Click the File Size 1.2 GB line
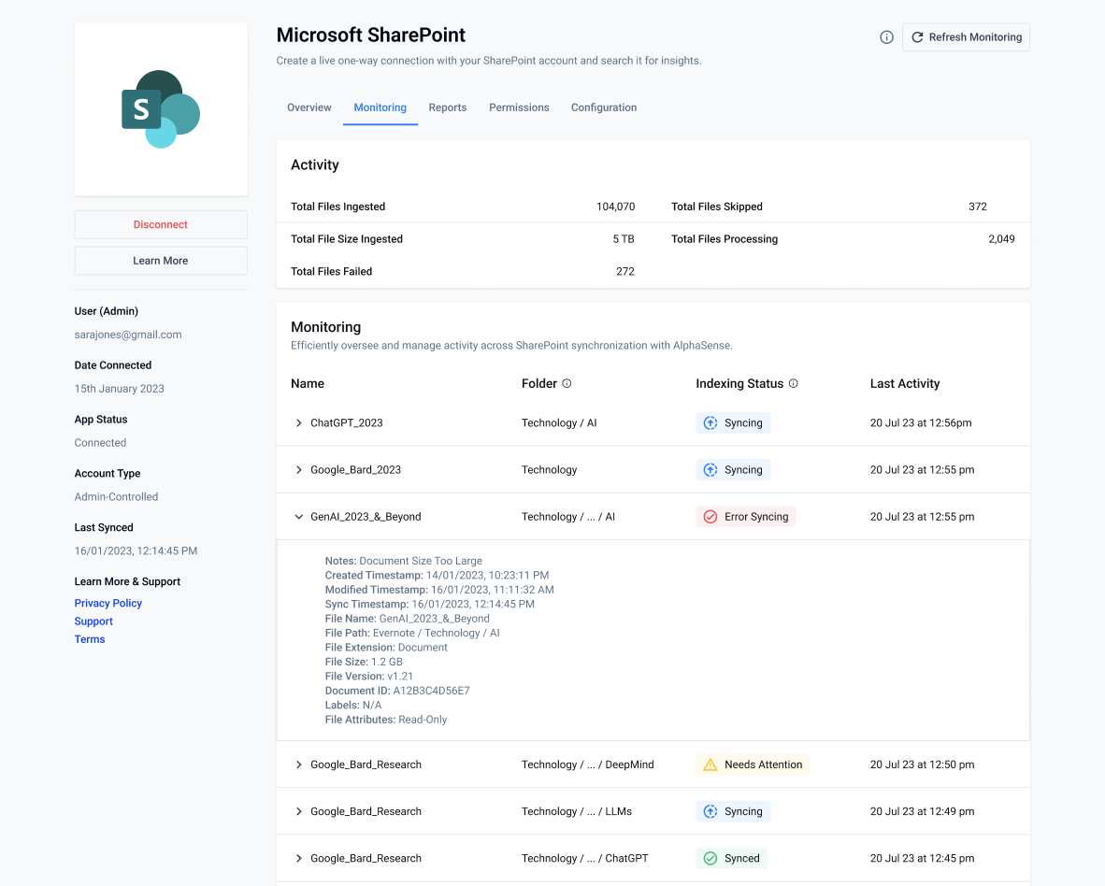This screenshot has height=886, width=1105. click(364, 662)
